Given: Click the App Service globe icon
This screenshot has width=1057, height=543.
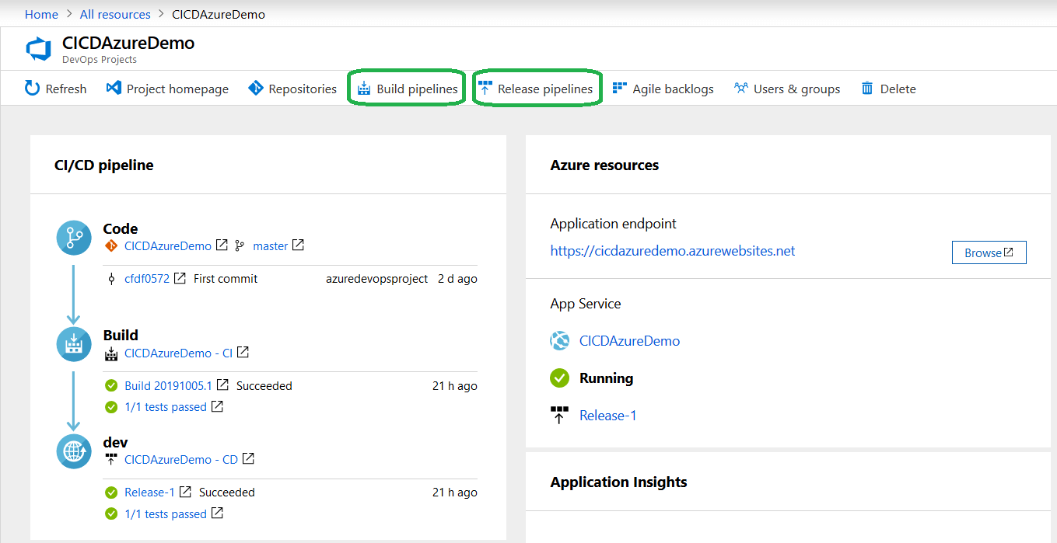Looking at the screenshot, I should click(x=560, y=341).
